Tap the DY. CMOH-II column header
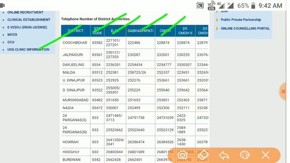This screenshot has width=290, height=163. 185,31
